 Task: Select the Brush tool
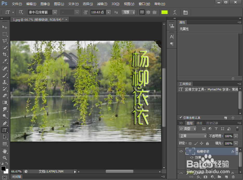point(4,75)
